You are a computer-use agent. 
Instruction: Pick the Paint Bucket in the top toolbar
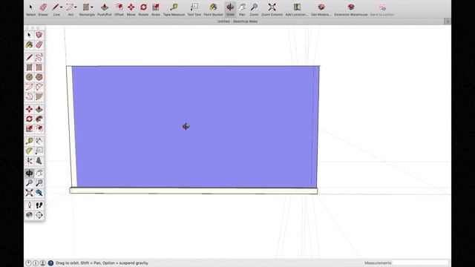(x=213, y=10)
